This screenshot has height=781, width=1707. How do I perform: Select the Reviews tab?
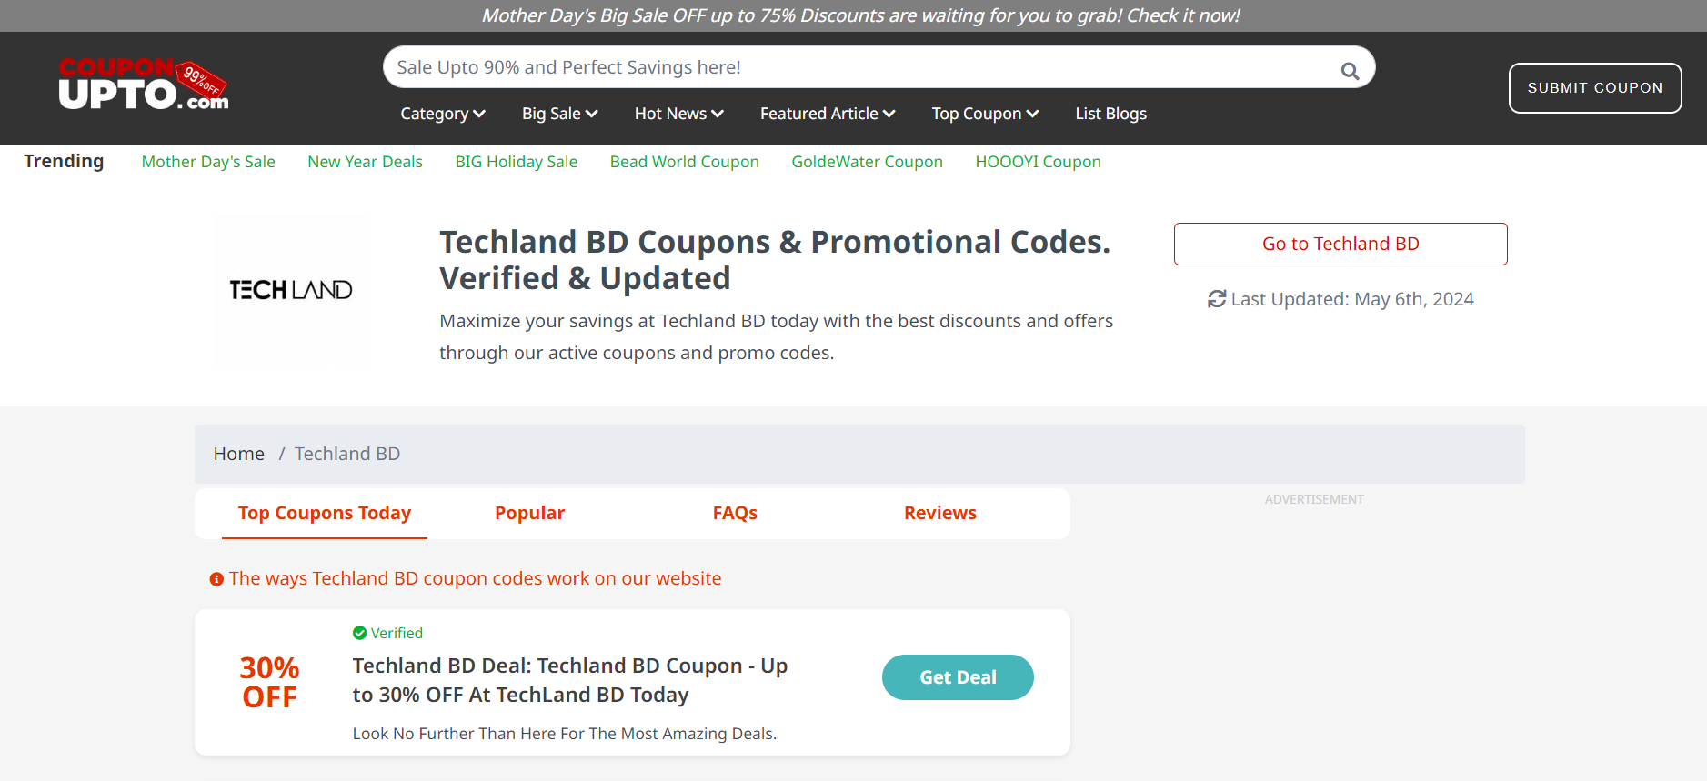[939, 513]
